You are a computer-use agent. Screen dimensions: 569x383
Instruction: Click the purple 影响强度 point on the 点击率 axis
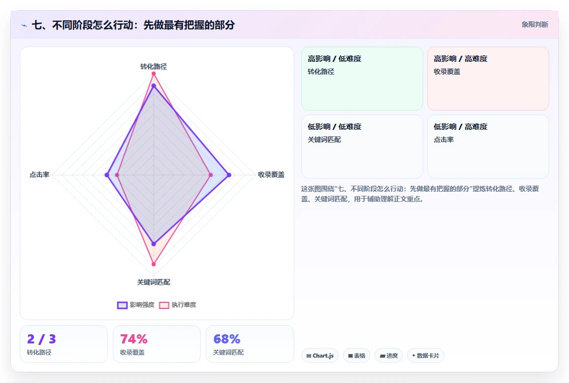(107, 175)
